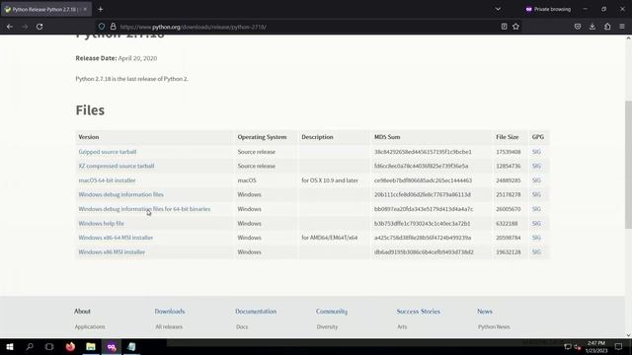
Task: Save page to Pocket icon
Action: point(578,27)
